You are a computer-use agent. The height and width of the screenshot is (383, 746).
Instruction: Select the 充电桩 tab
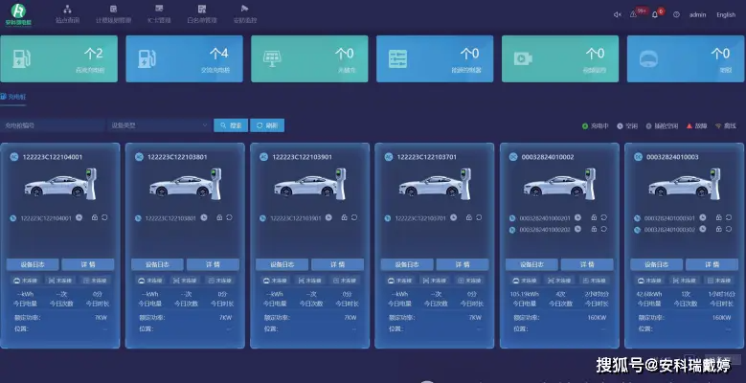(x=13, y=97)
